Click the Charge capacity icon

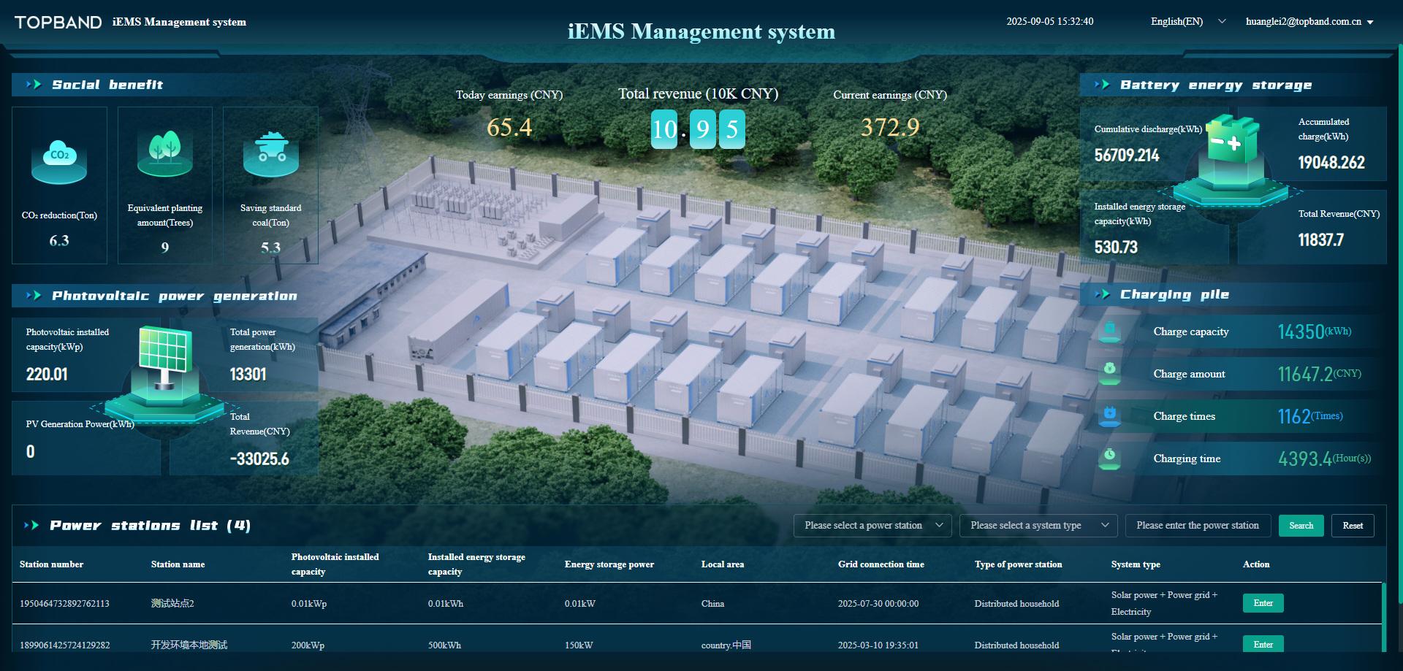point(1110,331)
